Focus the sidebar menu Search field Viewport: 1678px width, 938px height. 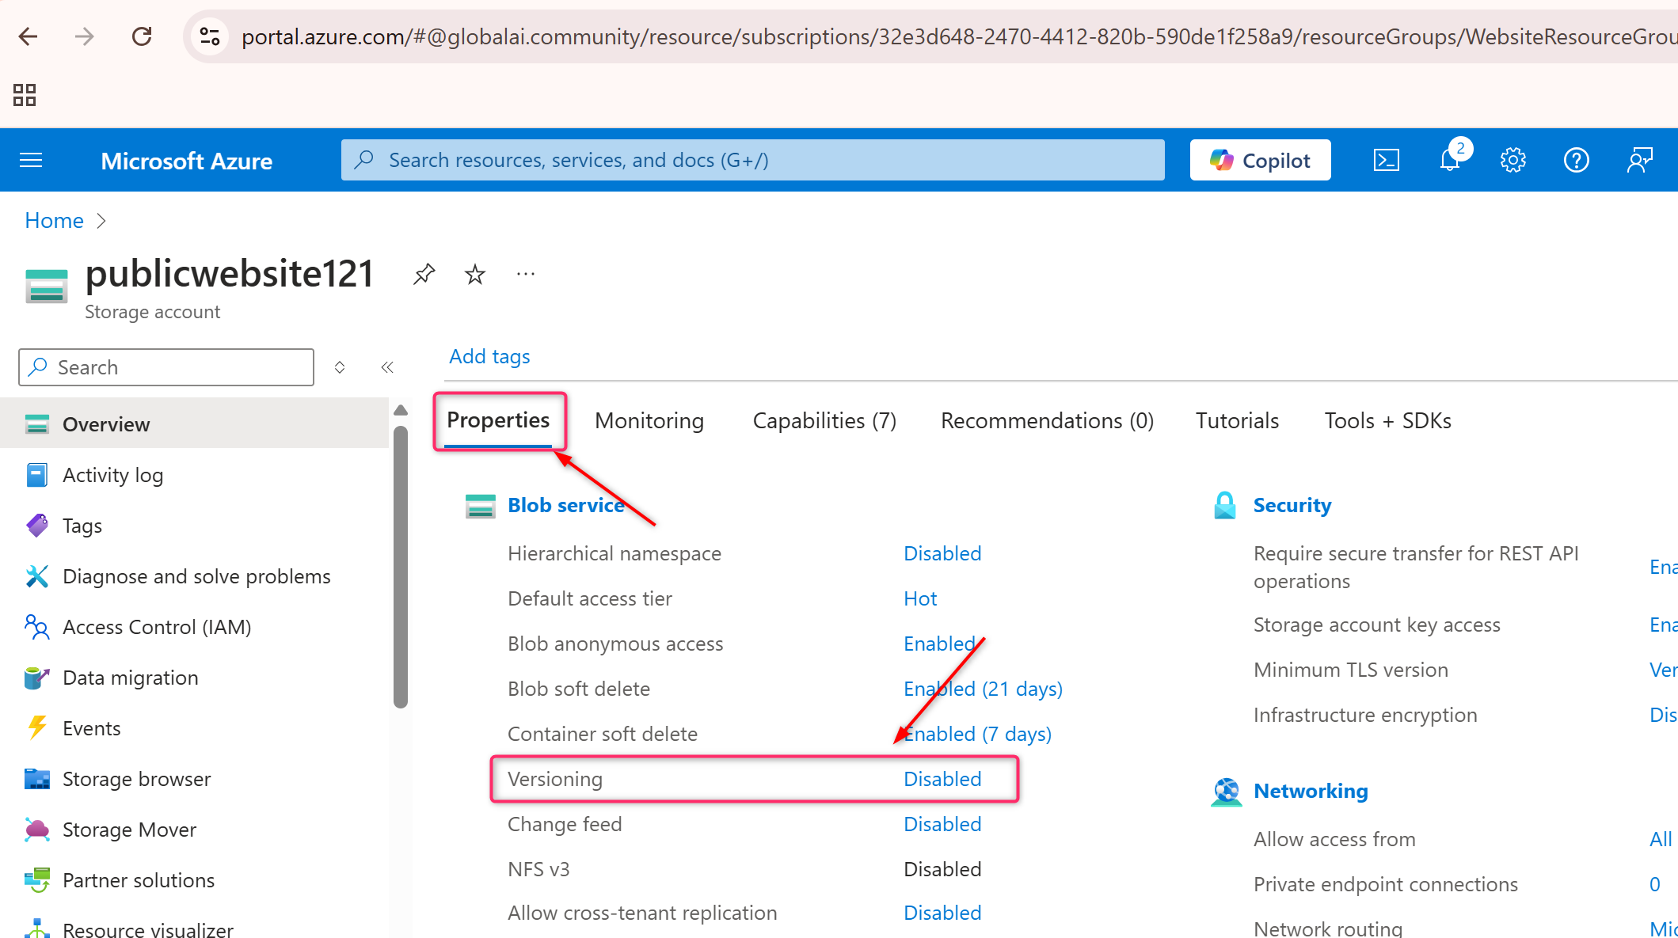pos(166,367)
